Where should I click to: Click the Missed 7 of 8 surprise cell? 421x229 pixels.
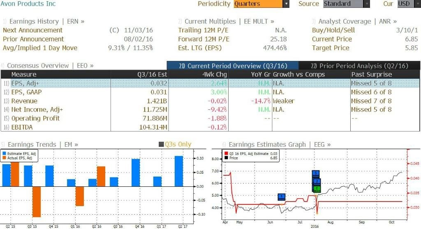371,101
